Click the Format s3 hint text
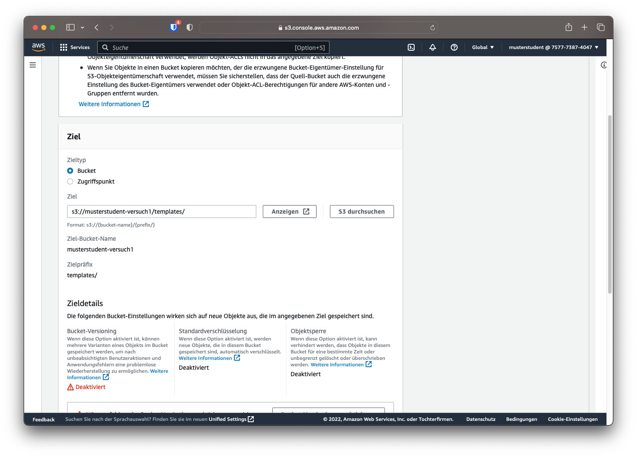Screen dimensions: 637x457 (x=111, y=225)
